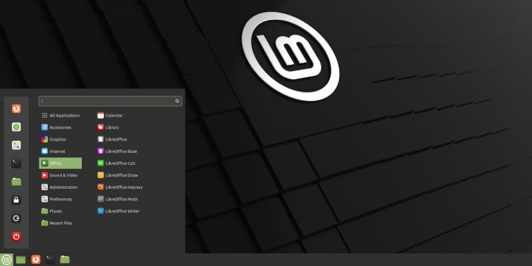Click the magnifier icon in the search box
Image resolution: width=532 pixels, height=266 pixels.
(x=177, y=101)
